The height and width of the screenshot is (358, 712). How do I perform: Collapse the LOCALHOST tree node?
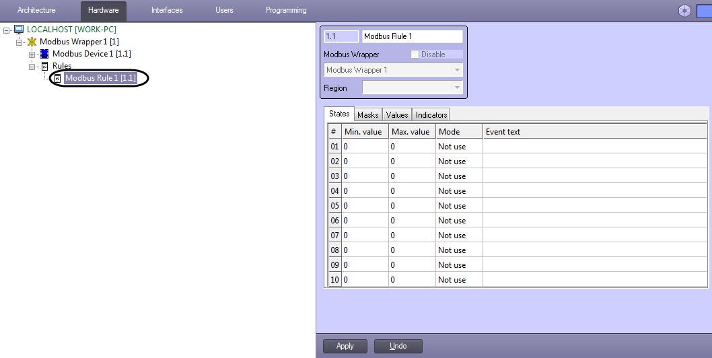coord(7,30)
